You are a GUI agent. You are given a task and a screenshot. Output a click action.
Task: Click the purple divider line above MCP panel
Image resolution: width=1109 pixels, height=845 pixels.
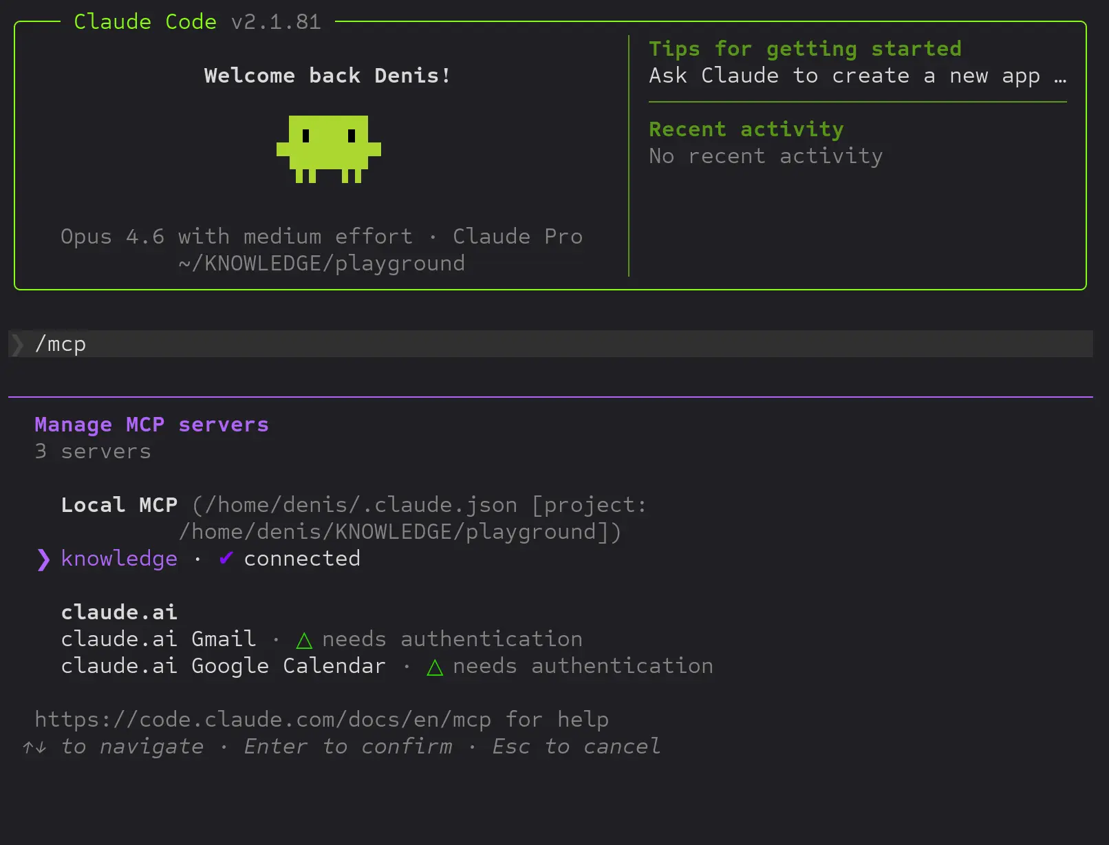(x=550, y=396)
